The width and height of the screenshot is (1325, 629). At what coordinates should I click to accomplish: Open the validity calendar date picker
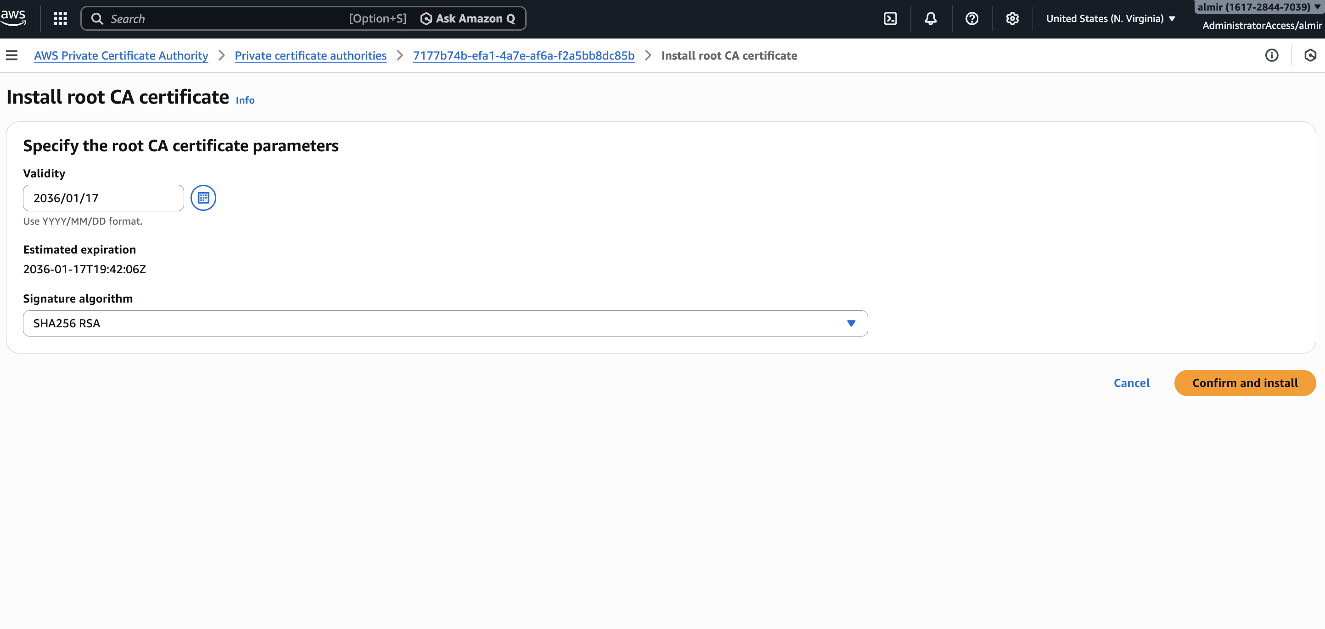(203, 198)
